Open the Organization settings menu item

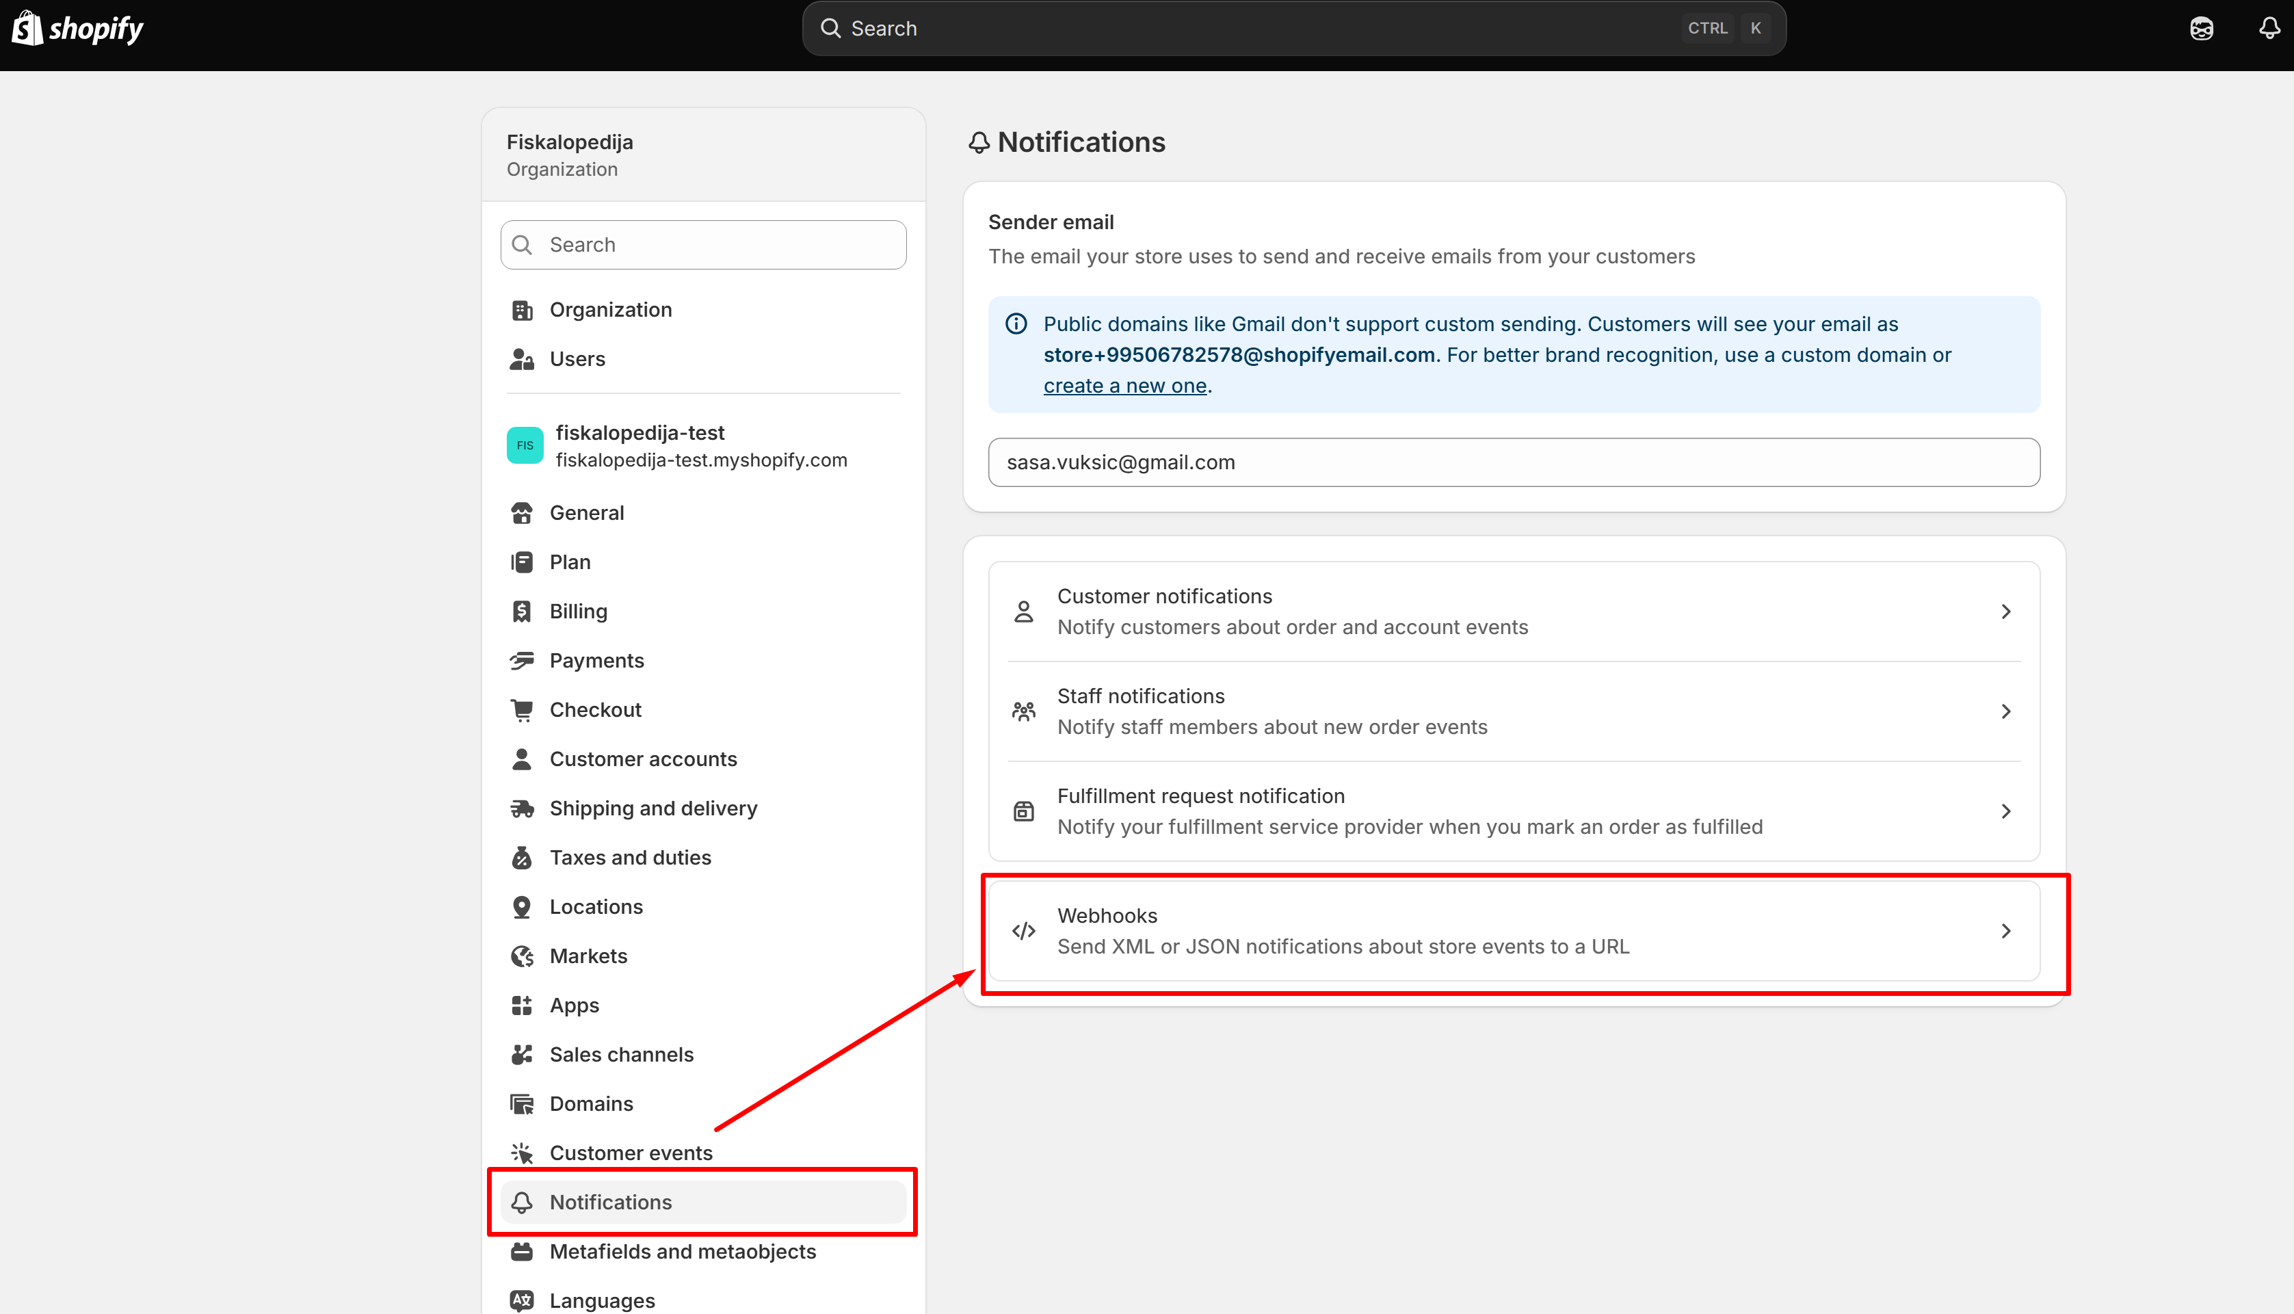coord(703,310)
